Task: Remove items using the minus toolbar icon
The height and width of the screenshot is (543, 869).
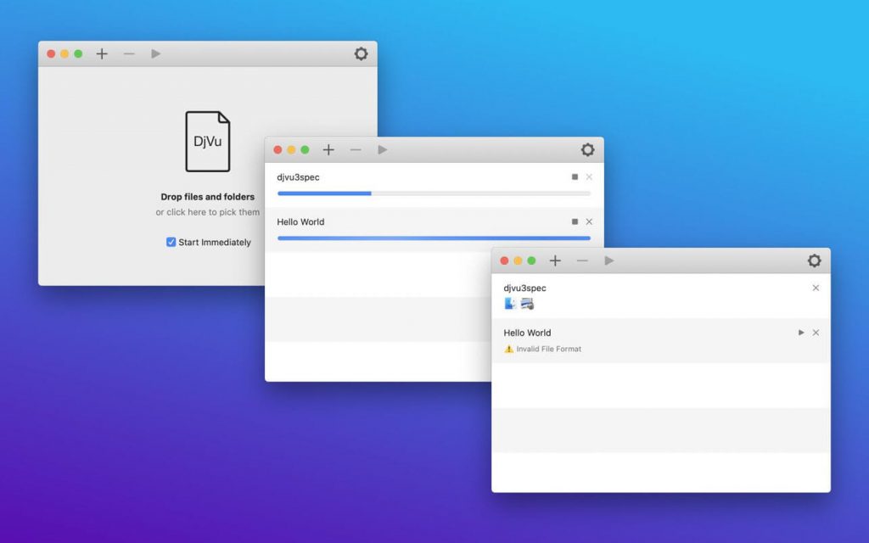Action: click(583, 260)
